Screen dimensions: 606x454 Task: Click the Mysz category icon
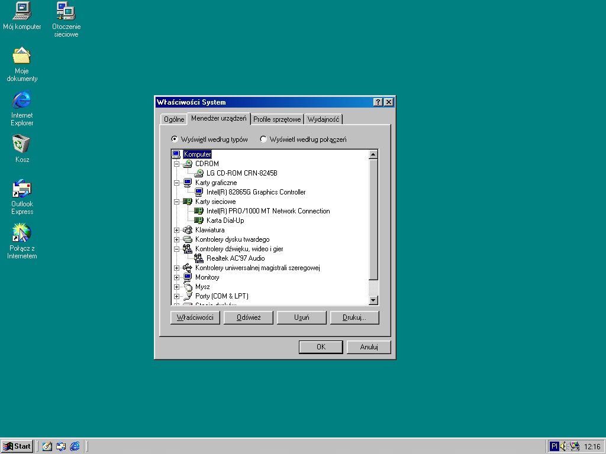[188, 287]
